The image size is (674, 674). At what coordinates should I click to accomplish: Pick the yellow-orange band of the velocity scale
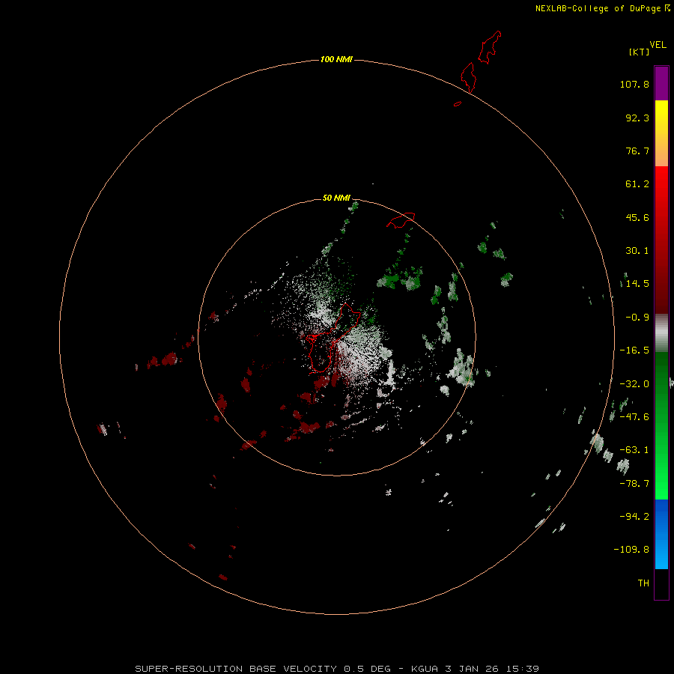click(x=661, y=133)
